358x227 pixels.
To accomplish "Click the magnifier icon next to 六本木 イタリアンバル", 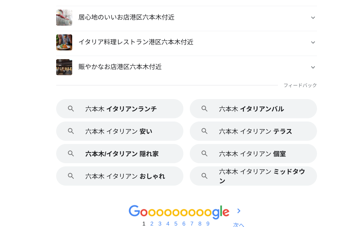I will click(x=204, y=108).
